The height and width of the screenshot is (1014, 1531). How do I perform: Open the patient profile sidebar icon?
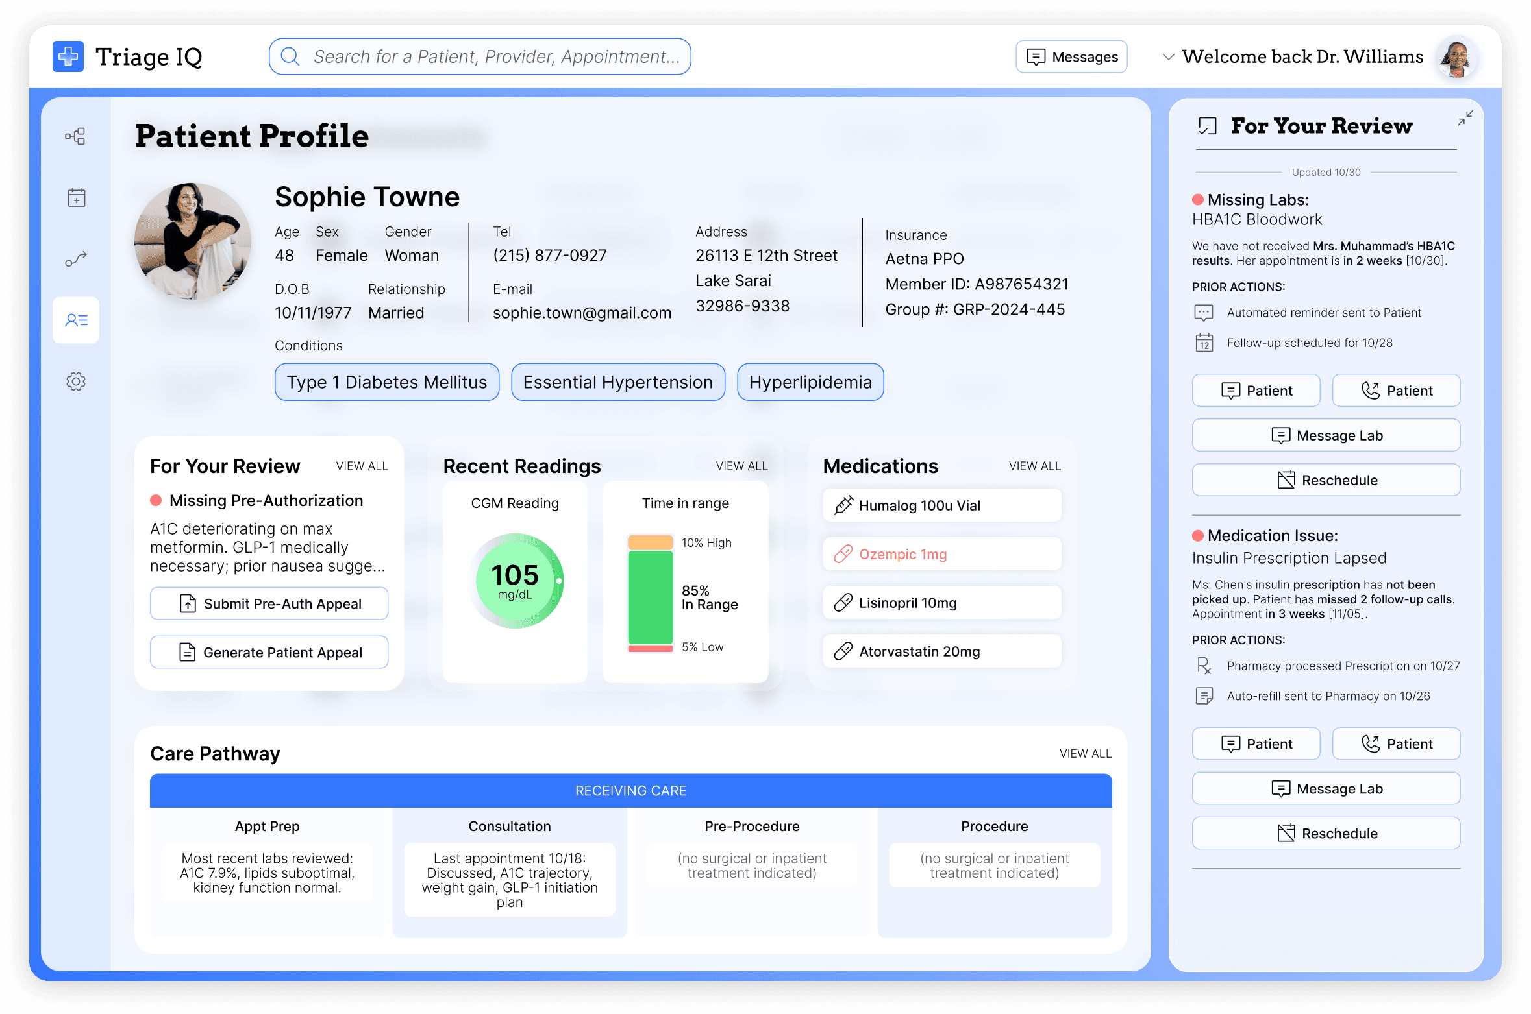pos(76,320)
